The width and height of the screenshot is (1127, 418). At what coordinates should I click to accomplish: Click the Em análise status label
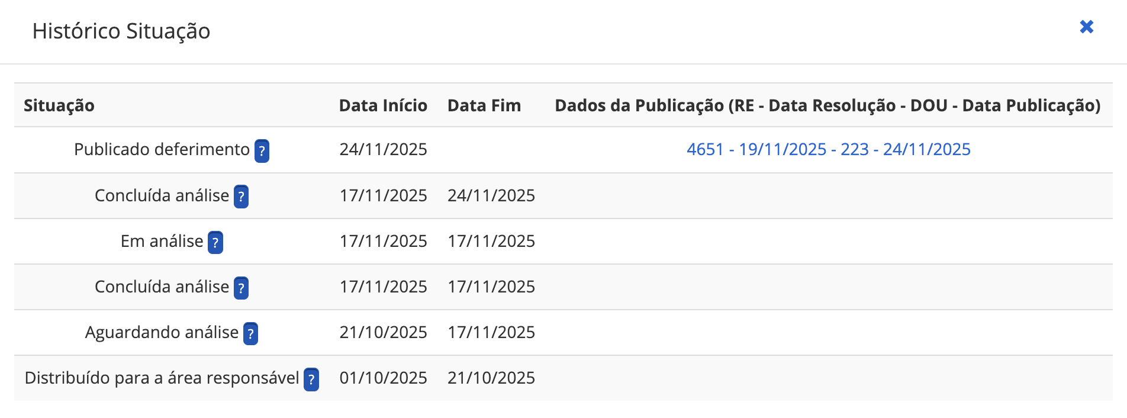[x=162, y=241]
